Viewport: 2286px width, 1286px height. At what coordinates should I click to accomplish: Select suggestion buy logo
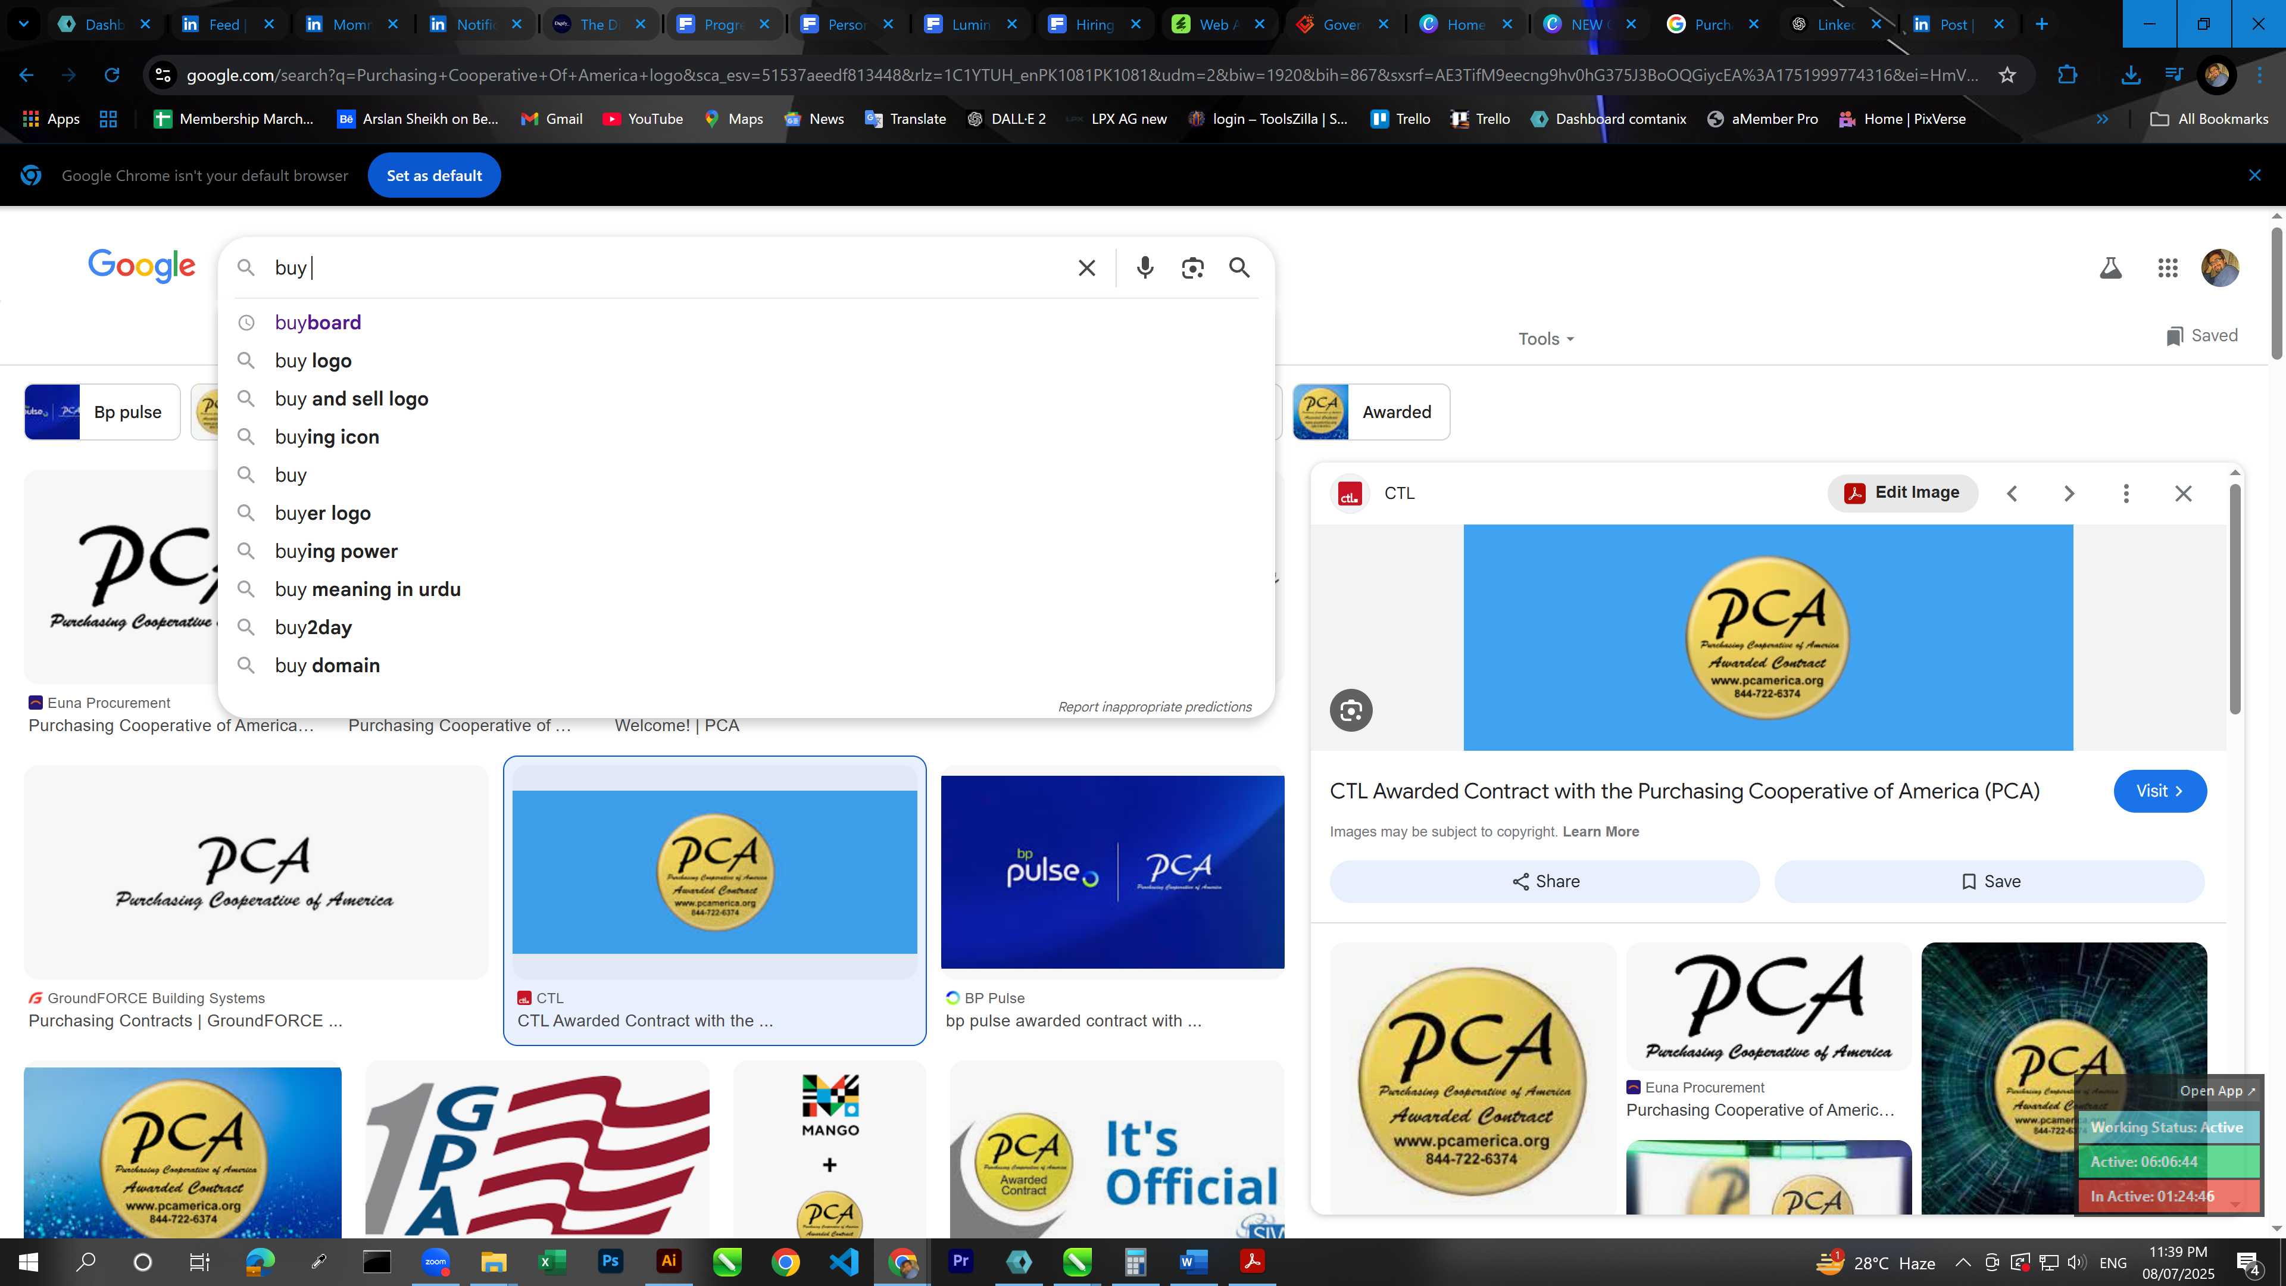(745, 360)
